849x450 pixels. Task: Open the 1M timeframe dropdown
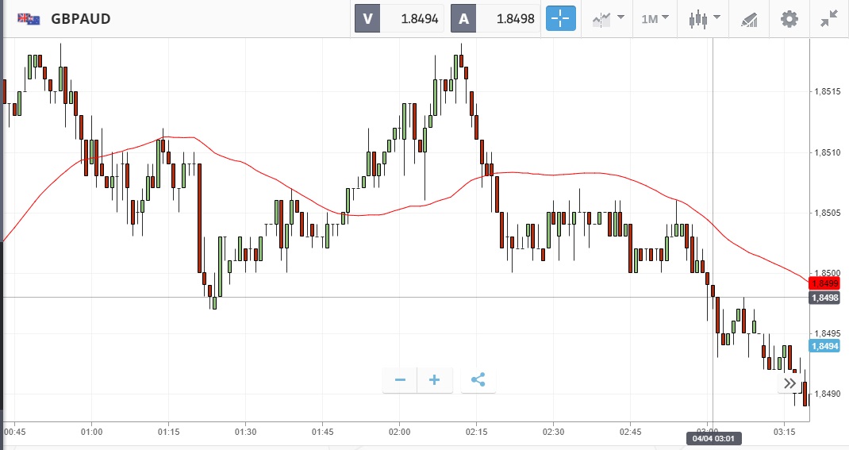[x=655, y=19]
